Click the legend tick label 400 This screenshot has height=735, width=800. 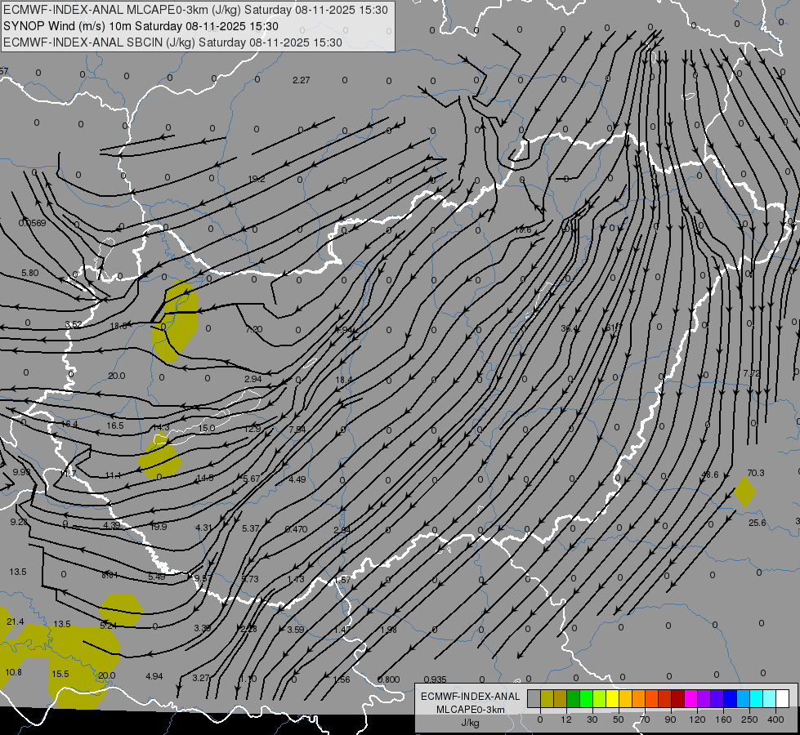pos(775,719)
